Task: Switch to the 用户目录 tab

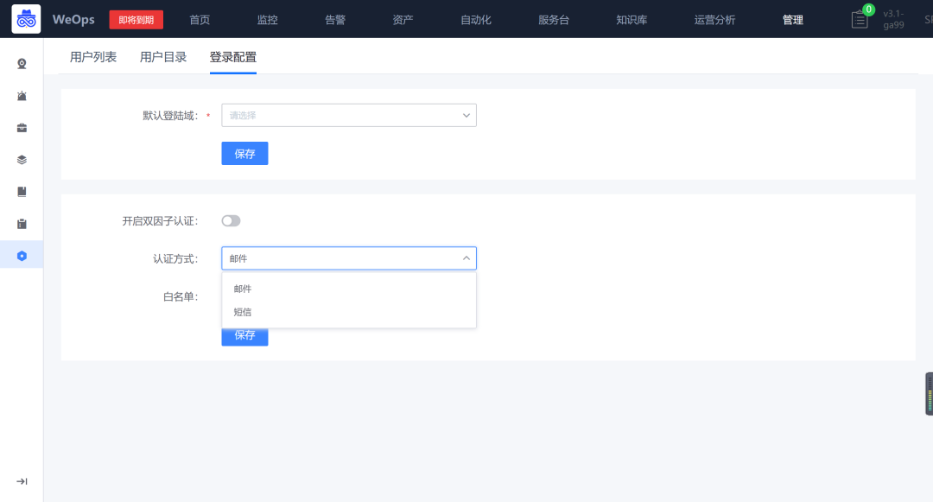Action: pyautogui.click(x=162, y=55)
